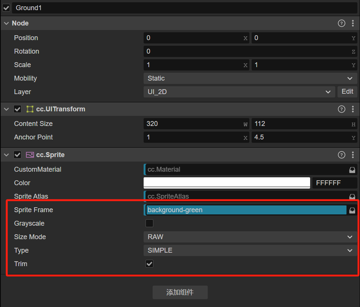The width and height of the screenshot is (360, 307).
Task: Edit the Ground1 node name field
Action: tap(184, 8)
